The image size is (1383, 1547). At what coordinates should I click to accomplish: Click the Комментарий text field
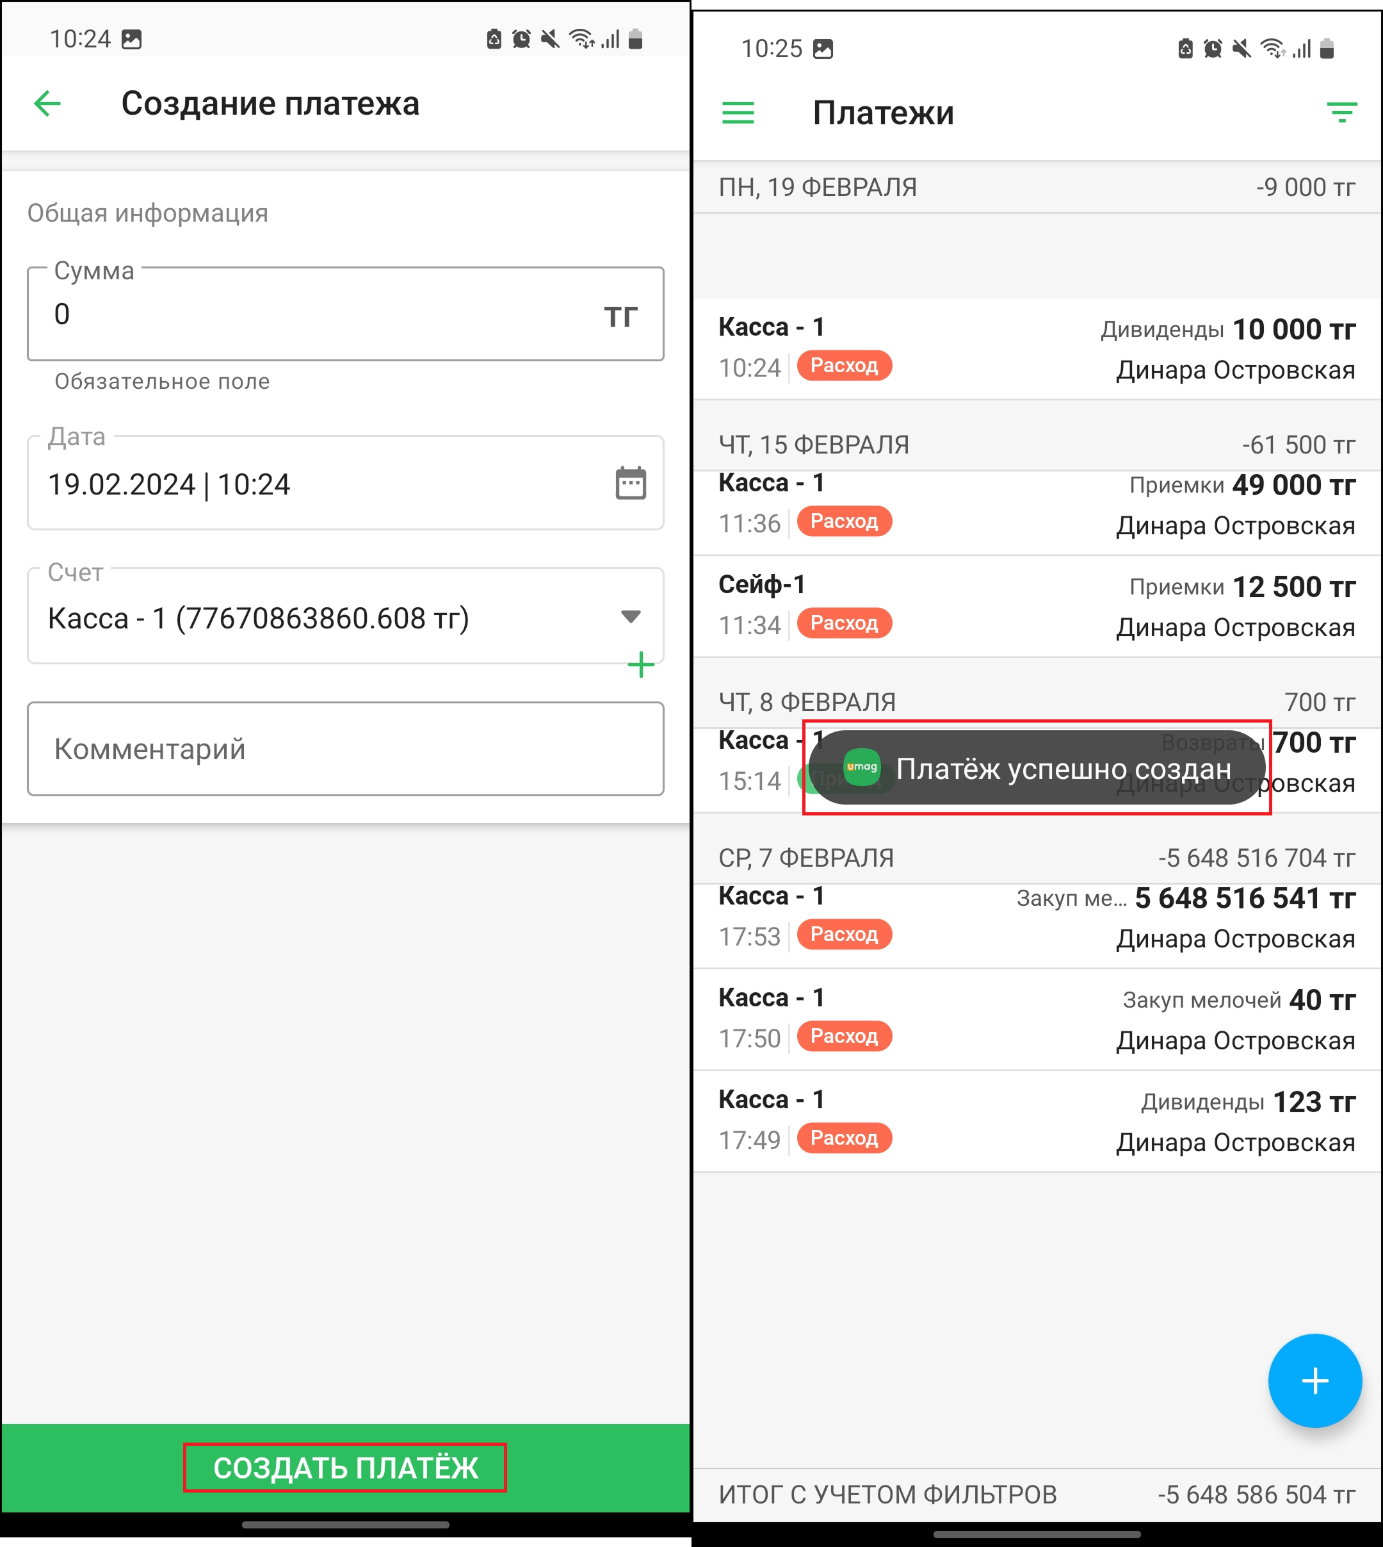point(345,749)
